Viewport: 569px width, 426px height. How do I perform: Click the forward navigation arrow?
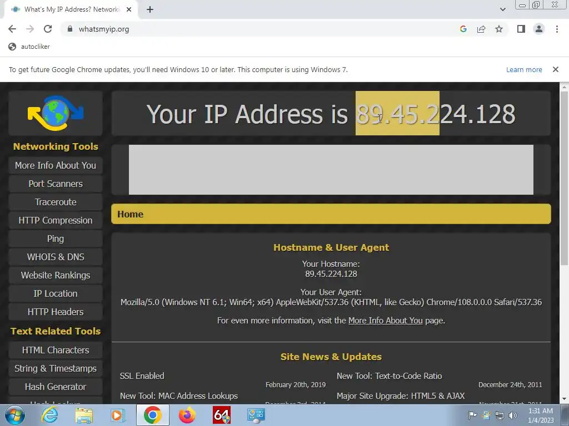point(30,29)
